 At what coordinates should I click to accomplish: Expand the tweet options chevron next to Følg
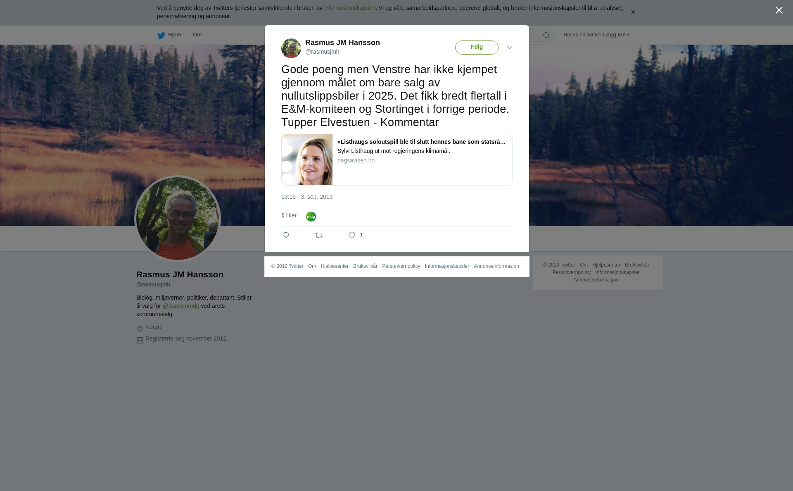[x=509, y=48]
